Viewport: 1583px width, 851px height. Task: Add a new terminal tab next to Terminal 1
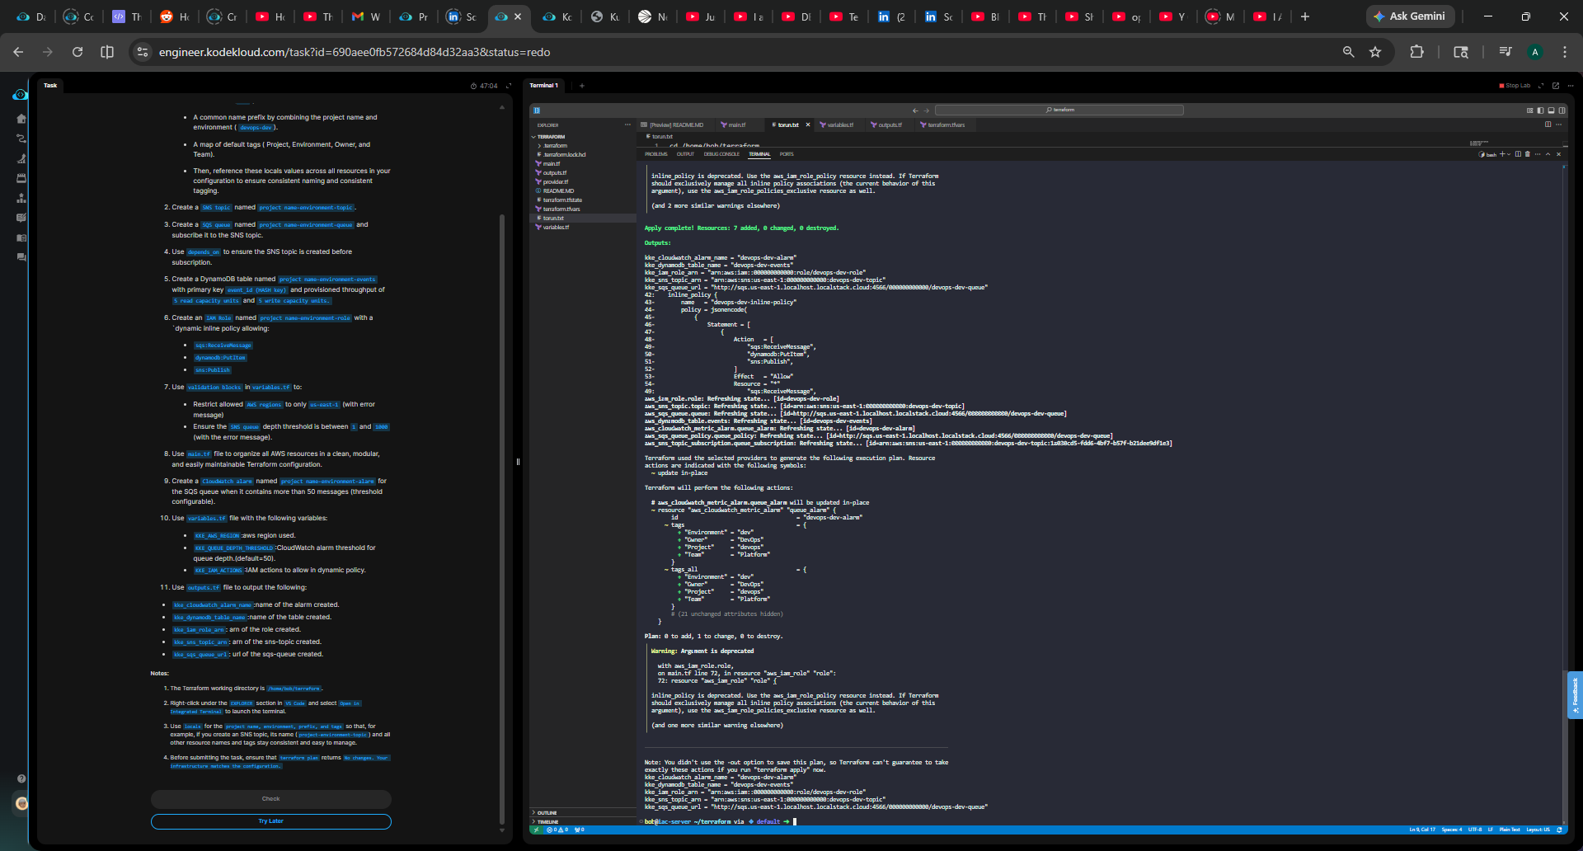pos(581,86)
